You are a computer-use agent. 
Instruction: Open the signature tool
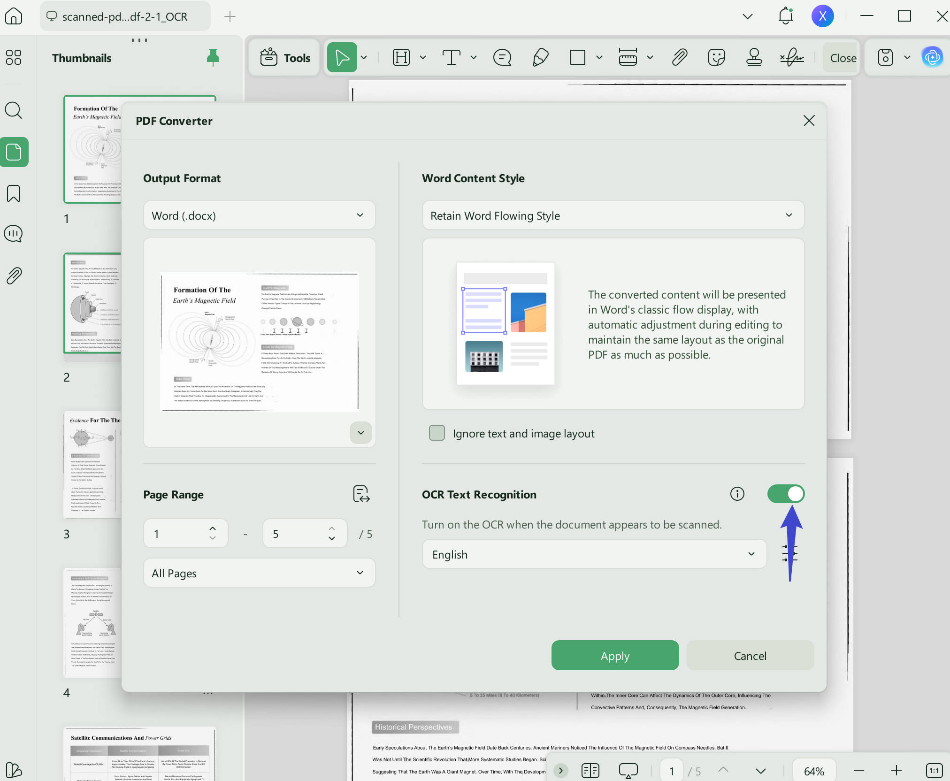coord(791,58)
